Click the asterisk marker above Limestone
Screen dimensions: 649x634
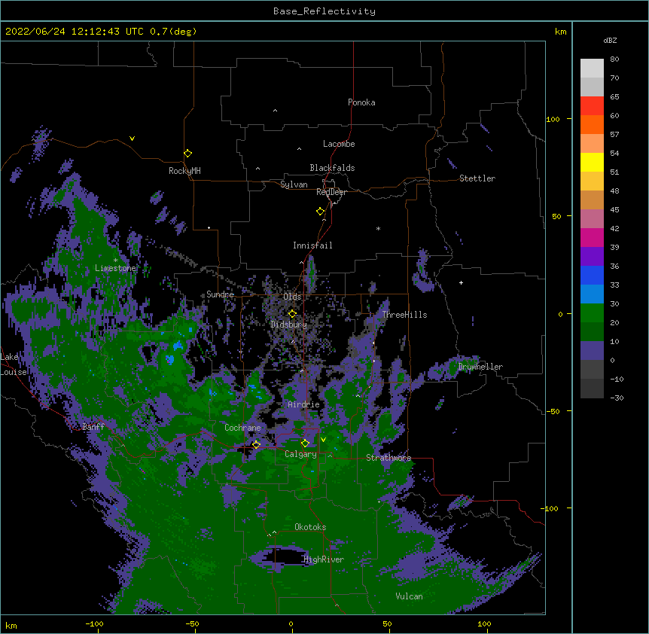point(115,261)
